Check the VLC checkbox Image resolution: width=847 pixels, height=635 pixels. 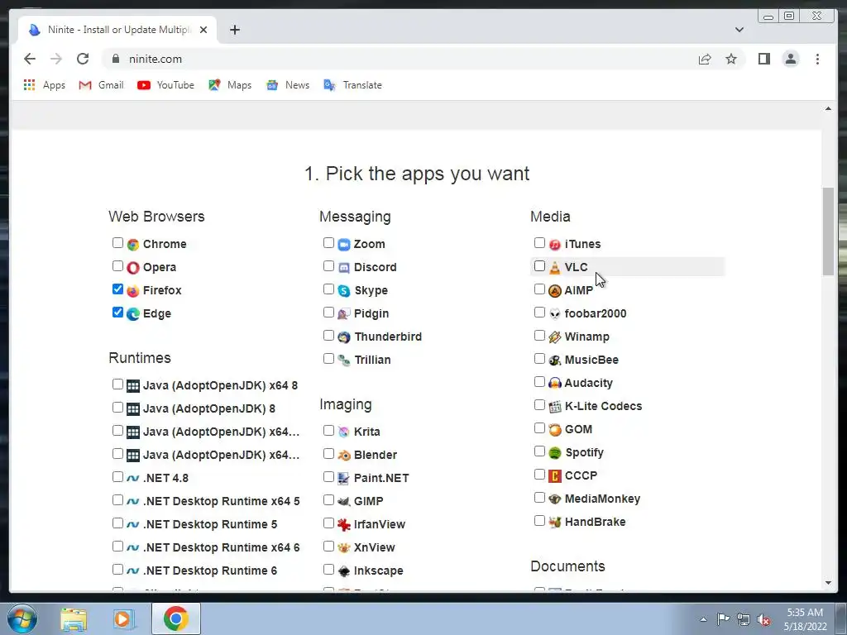[539, 266]
